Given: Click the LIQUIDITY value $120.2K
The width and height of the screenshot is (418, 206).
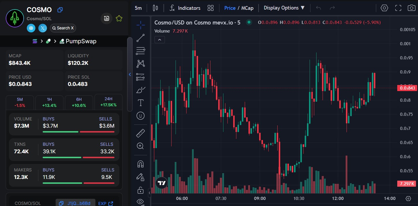Looking at the screenshot, I should (78, 63).
